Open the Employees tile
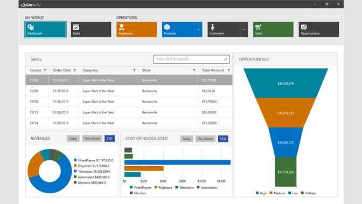Image resolution: width=362 pixels, height=204 pixels. [x=136, y=30]
